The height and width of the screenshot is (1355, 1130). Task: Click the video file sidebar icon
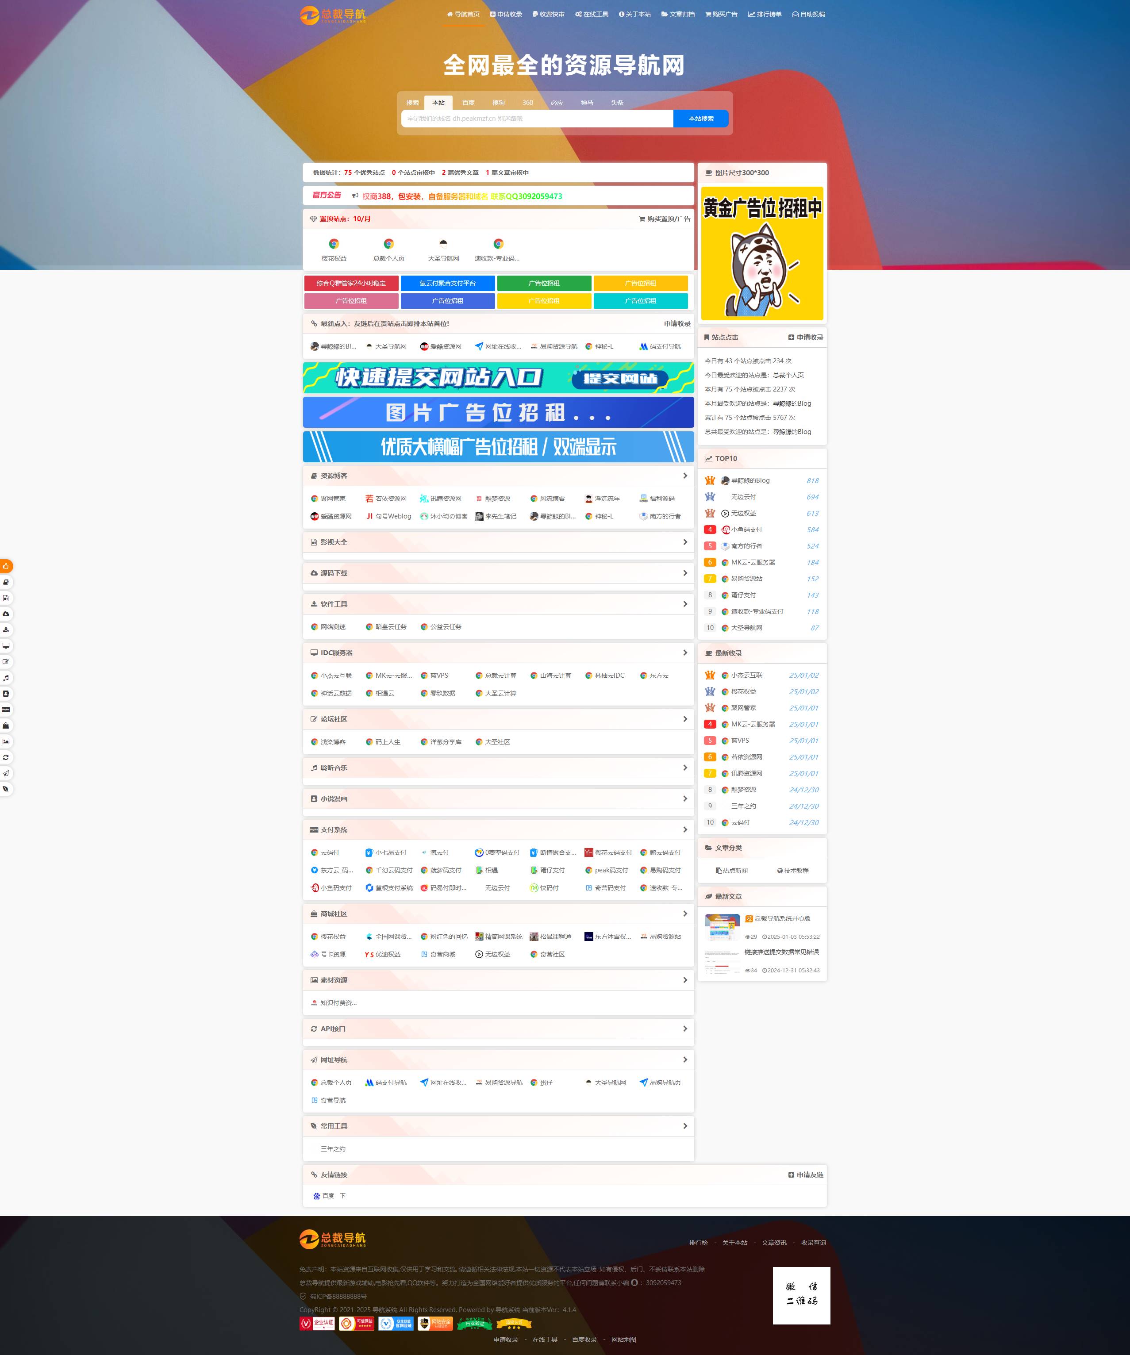pyautogui.click(x=6, y=598)
